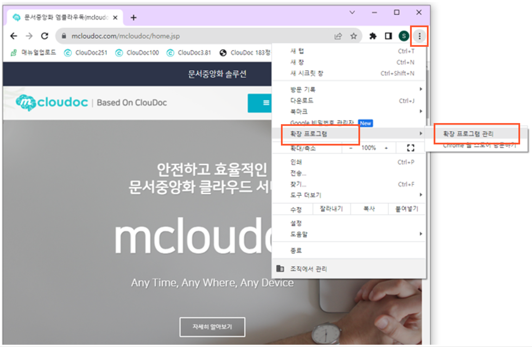Open the side panel icon
Viewport: 532px width, 347px height.
[388, 36]
